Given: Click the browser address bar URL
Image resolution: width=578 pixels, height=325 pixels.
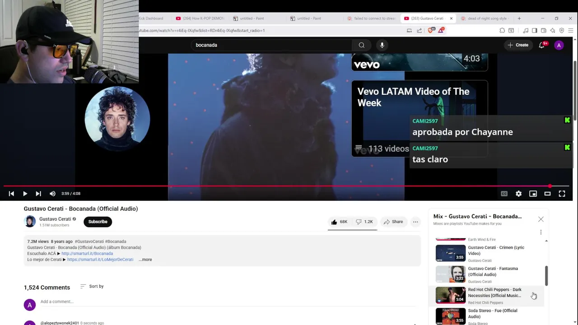Looking at the screenshot, I should click(202, 30).
